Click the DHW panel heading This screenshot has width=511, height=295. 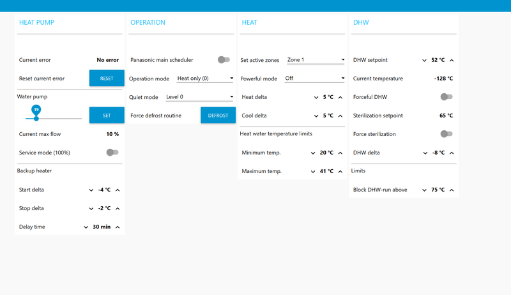click(361, 22)
